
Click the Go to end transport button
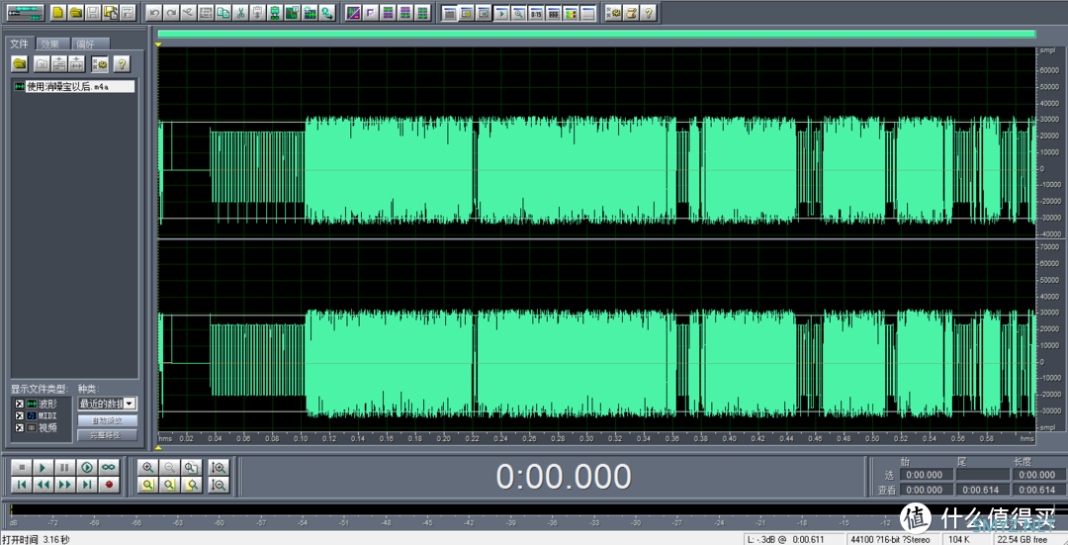pos(86,485)
